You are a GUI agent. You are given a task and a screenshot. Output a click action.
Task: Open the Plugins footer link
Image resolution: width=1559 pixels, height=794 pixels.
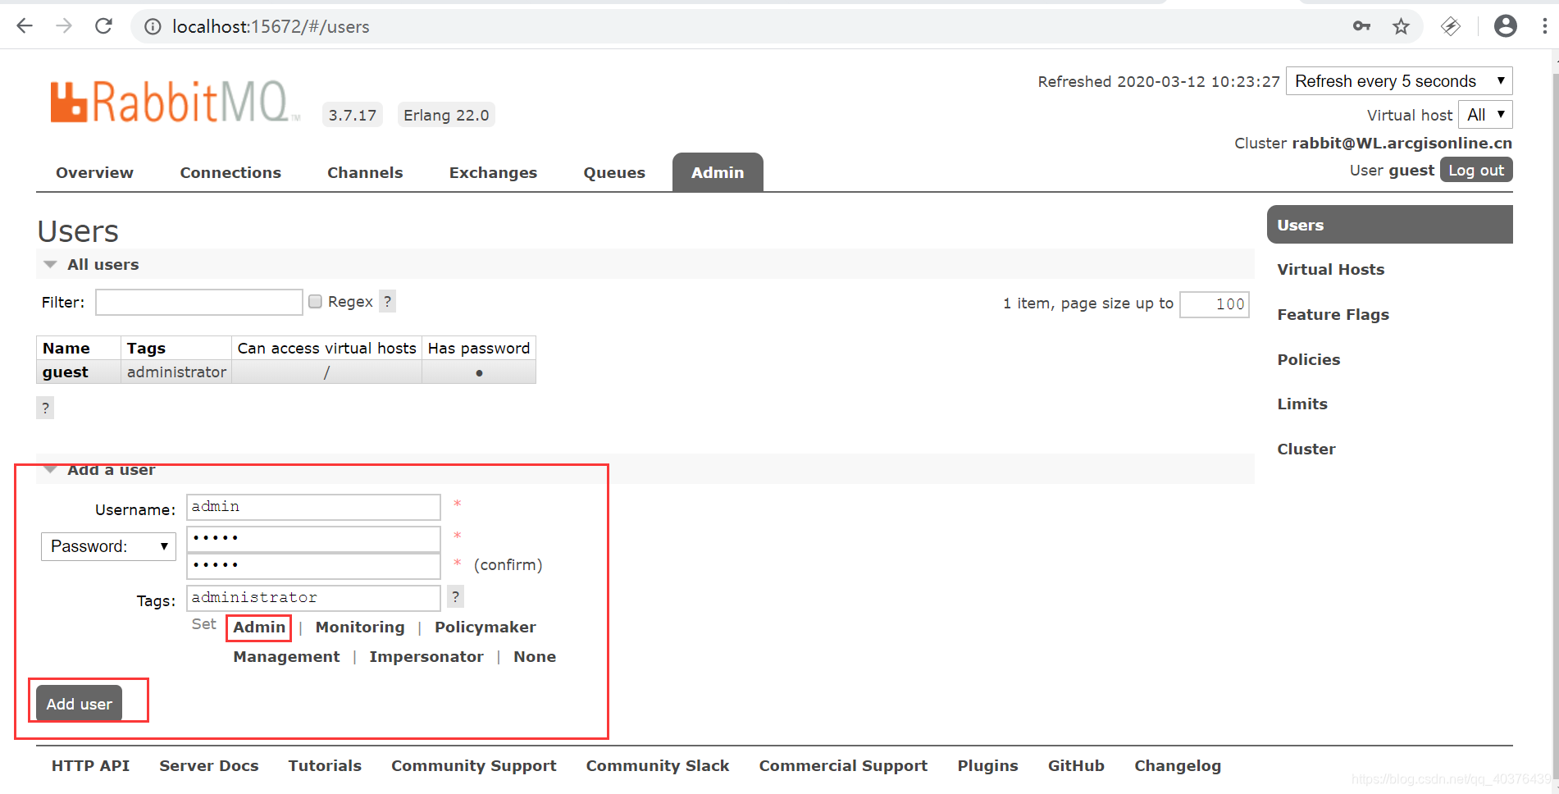[x=987, y=765]
